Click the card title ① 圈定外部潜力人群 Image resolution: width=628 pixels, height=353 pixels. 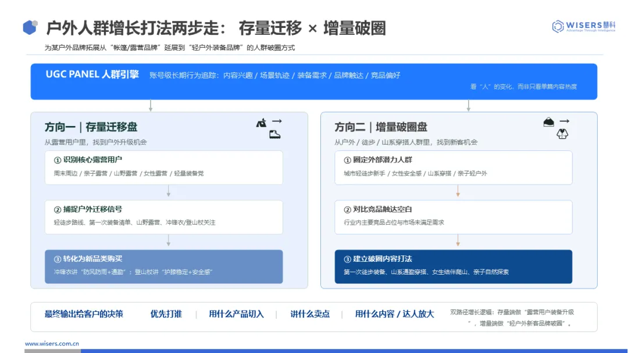tap(378, 160)
